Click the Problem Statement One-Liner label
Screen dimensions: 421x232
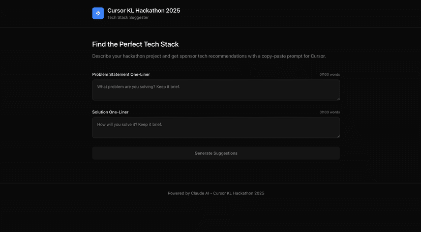coord(121,74)
